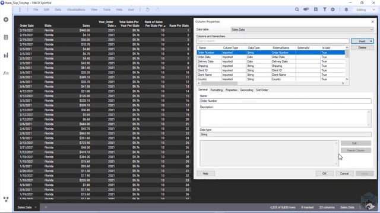The width and height of the screenshot is (380, 213).
Task: Open the Data in analysis sidebar icon
Action: coord(6,37)
